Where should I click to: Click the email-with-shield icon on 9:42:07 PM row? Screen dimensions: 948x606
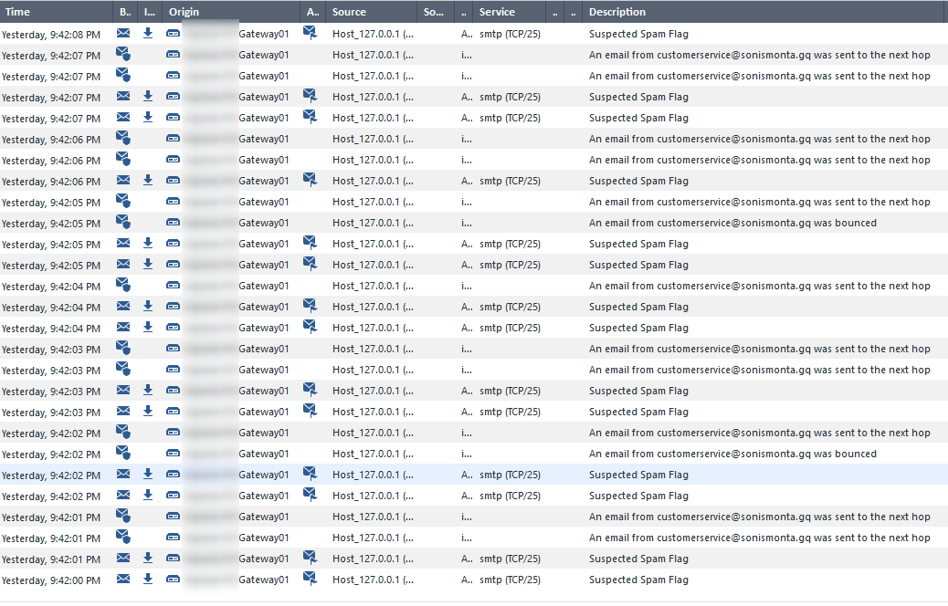click(123, 54)
